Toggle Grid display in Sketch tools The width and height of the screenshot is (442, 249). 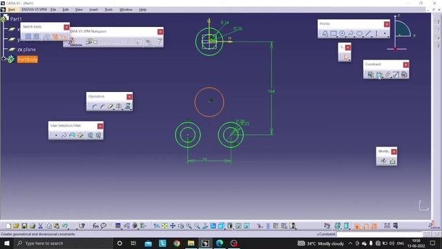click(x=28, y=37)
